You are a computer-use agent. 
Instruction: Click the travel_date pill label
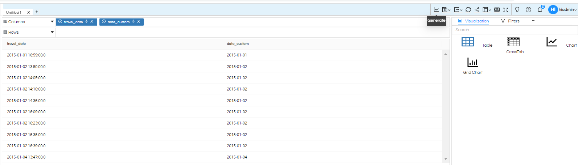pyautogui.click(x=73, y=22)
